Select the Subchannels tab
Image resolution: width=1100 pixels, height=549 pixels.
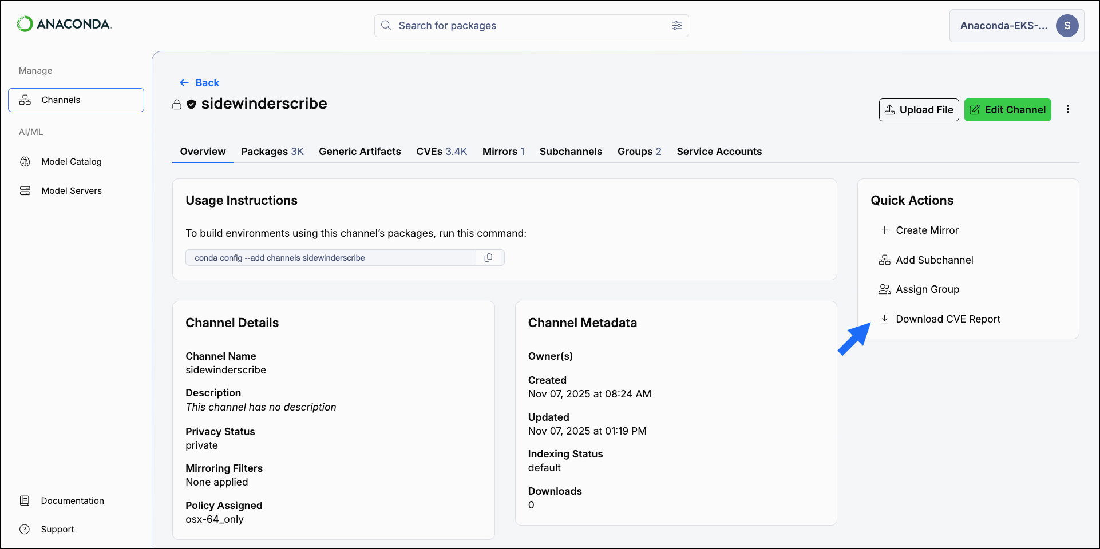point(571,151)
